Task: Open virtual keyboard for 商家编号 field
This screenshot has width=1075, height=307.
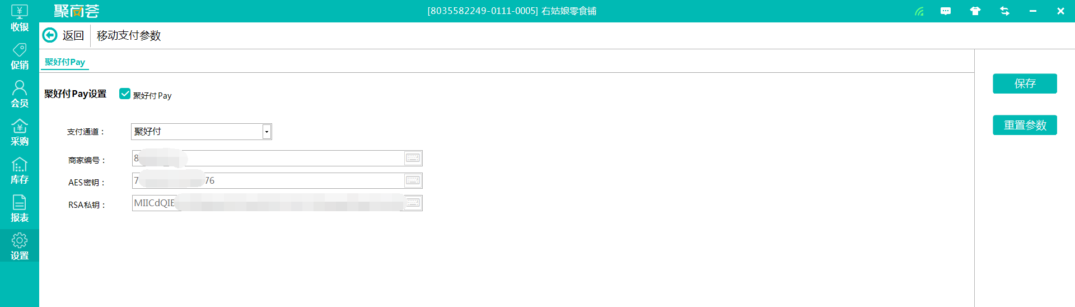Action: pos(413,158)
